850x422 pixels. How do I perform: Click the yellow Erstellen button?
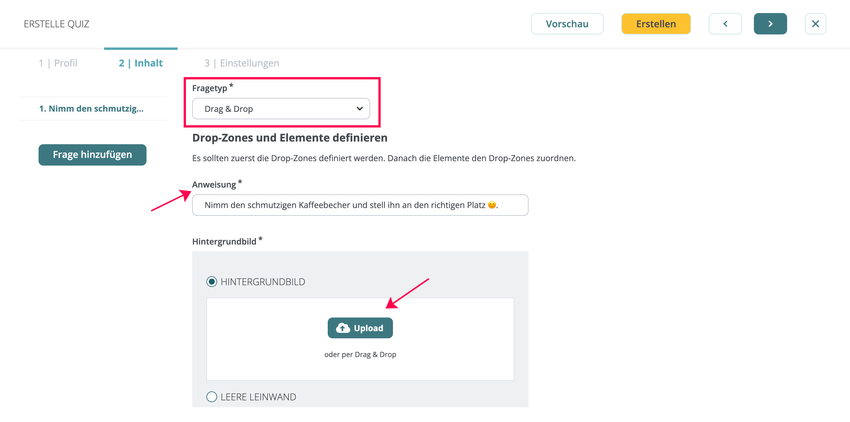click(656, 24)
